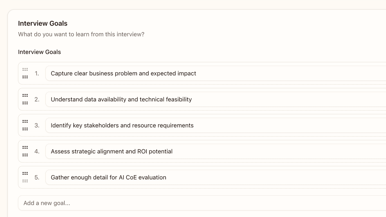Image resolution: width=386 pixels, height=217 pixels.
Task: Click the 'Interview Goals' list label above items
Action: coord(39,52)
